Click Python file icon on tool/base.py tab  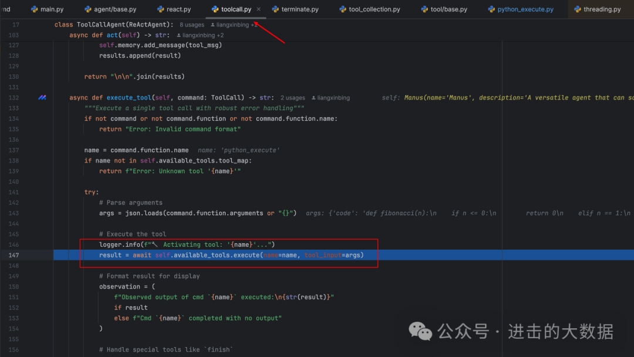(x=424, y=9)
